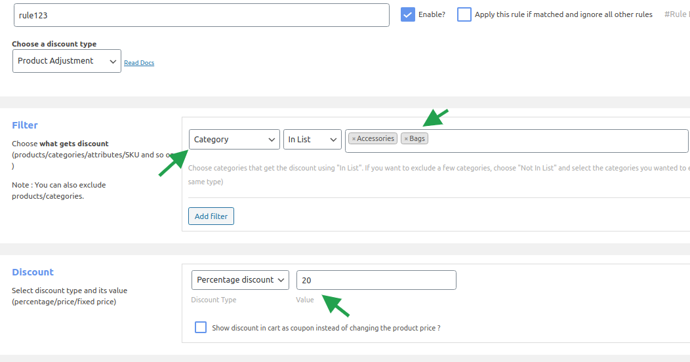Viewport: 690px width, 362px height.
Task: Uncheck the Enable? checkbox
Action: click(408, 14)
